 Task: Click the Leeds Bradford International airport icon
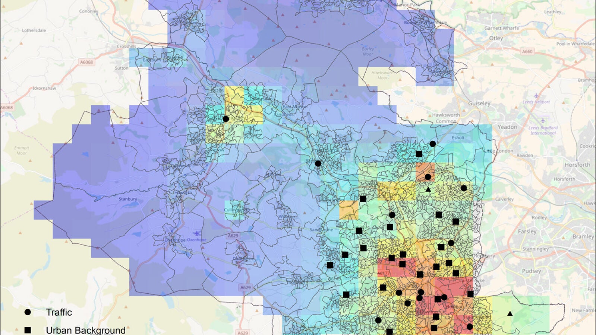tap(543, 121)
